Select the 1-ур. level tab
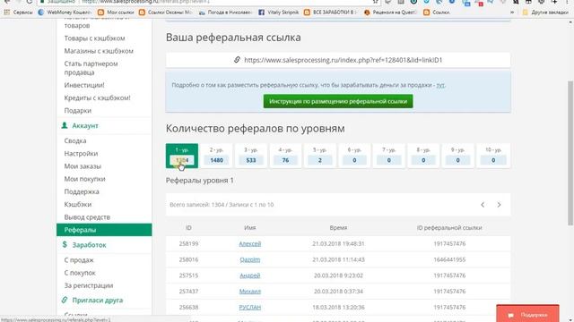 coord(182,156)
